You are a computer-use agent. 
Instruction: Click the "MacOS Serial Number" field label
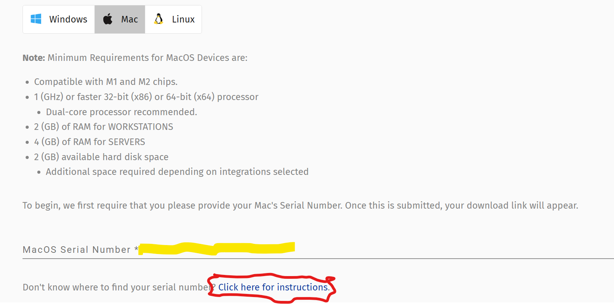click(77, 250)
